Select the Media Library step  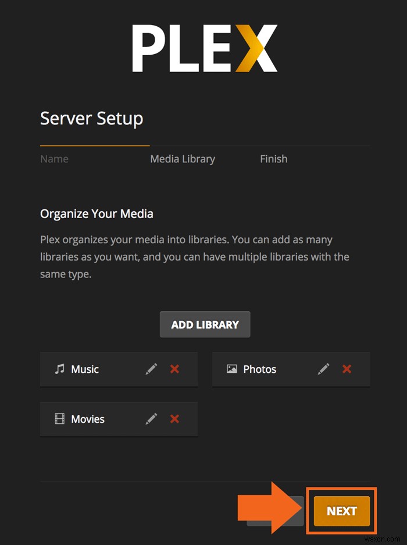(183, 159)
